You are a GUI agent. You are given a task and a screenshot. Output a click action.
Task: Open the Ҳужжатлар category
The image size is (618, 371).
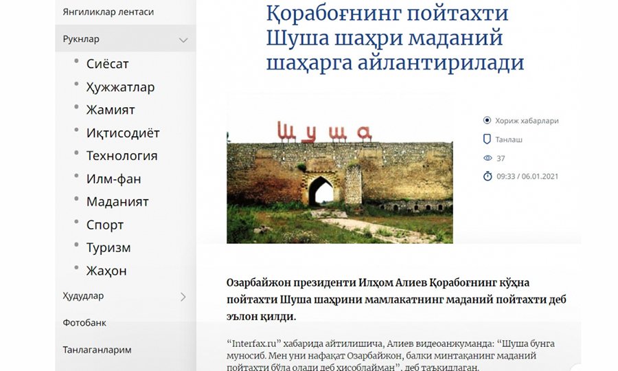point(120,87)
